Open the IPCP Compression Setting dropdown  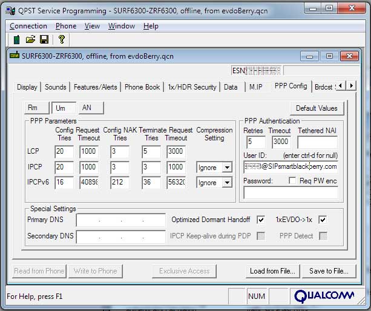(x=227, y=167)
